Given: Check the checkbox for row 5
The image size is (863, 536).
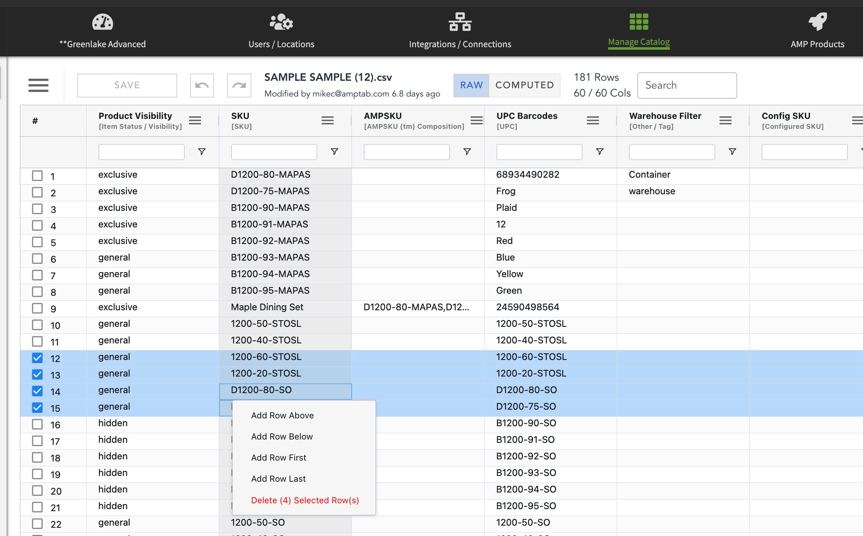Looking at the screenshot, I should pyautogui.click(x=37, y=242).
